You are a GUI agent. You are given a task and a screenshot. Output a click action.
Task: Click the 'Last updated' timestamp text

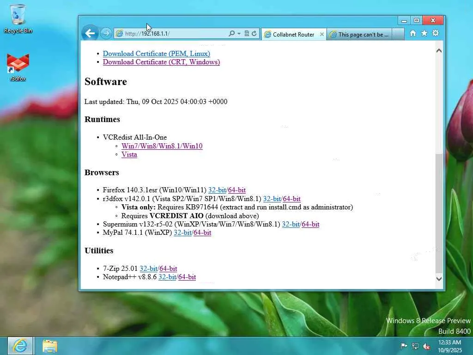click(x=156, y=101)
